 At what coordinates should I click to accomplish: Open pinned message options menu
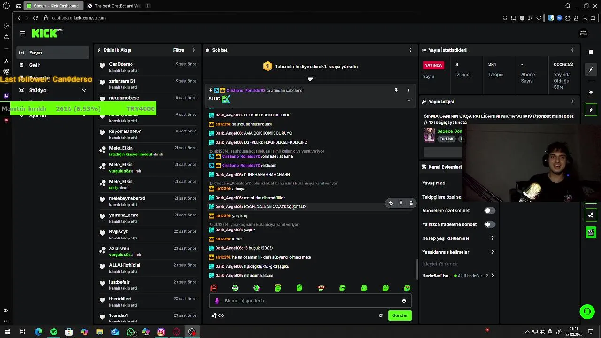(x=408, y=90)
